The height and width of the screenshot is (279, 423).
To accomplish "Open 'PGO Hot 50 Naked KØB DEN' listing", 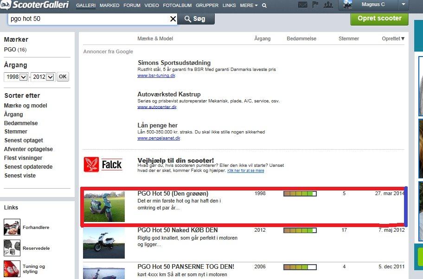I will [178, 230].
